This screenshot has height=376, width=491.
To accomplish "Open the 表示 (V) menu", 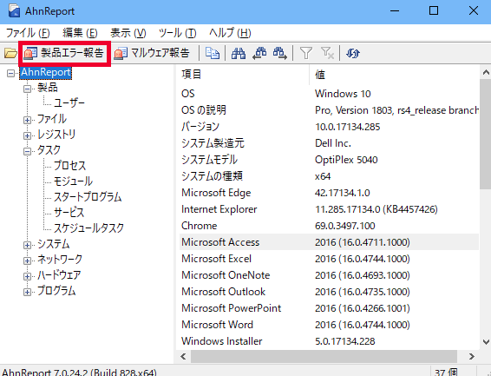I will point(128,33).
